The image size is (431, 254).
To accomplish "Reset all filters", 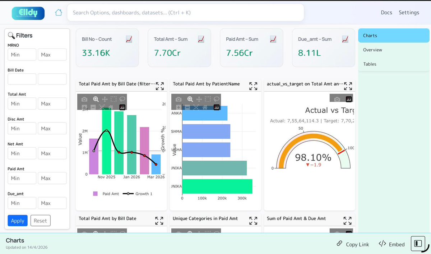I will pos(40,221).
